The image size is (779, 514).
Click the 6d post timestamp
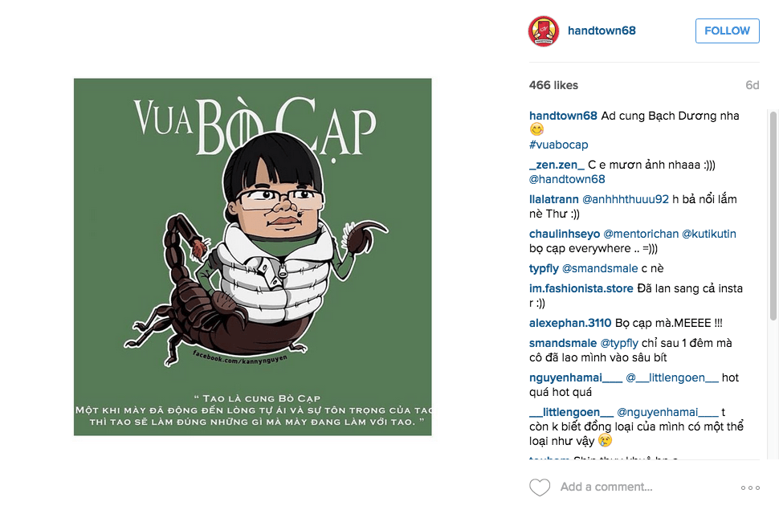(x=752, y=85)
